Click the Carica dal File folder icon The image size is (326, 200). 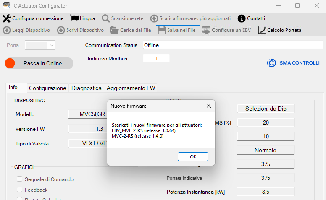(114, 30)
